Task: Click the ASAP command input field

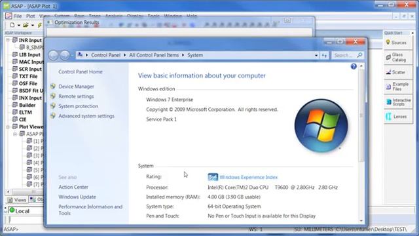Action: pos(26,220)
